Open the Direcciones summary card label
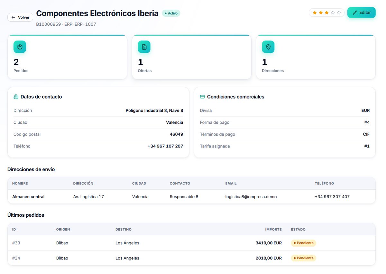 (x=273, y=71)
